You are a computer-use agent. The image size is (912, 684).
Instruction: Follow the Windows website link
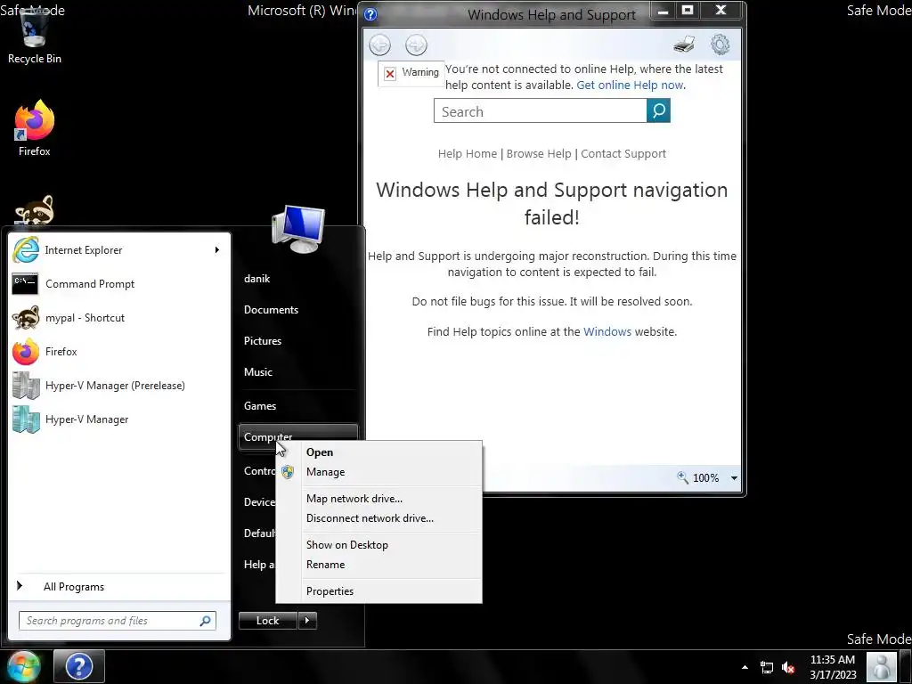pyautogui.click(x=607, y=331)
